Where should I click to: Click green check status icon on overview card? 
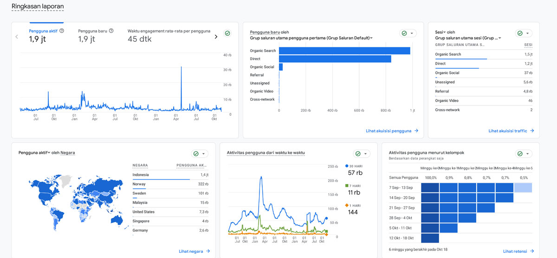(227, 33)
